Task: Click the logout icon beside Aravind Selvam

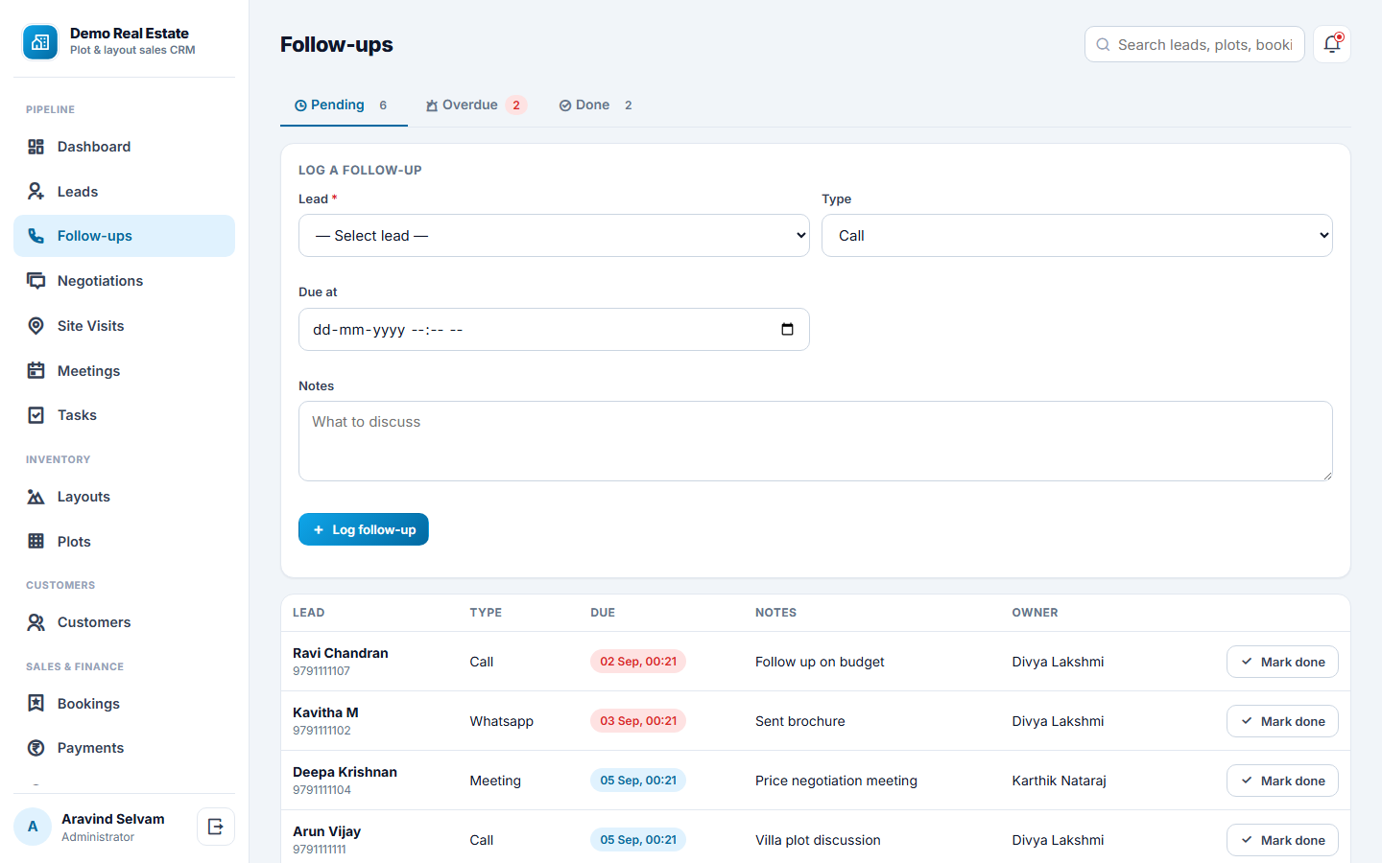Action: pyautogui.click(x=216, y=827)
